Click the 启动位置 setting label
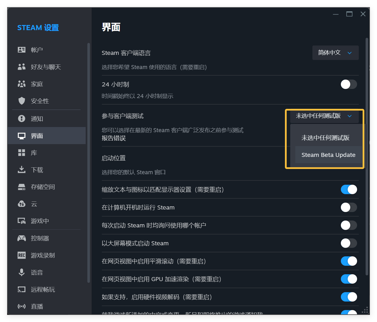The height and width of the screenshot is (322, 377). pyautogui.click(x=114, y=158)
